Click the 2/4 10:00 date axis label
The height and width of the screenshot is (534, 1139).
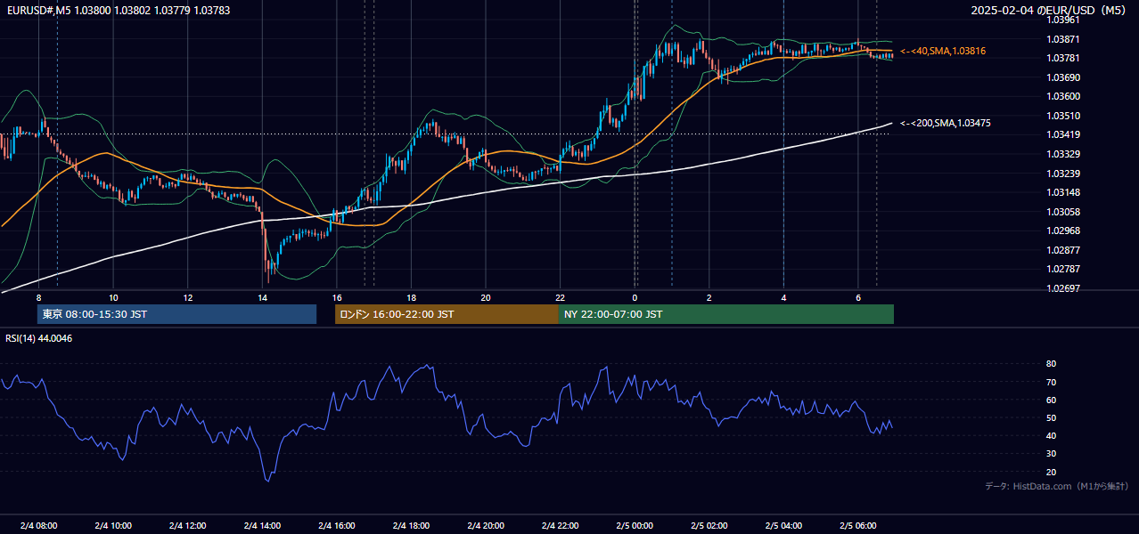point(113,525)
